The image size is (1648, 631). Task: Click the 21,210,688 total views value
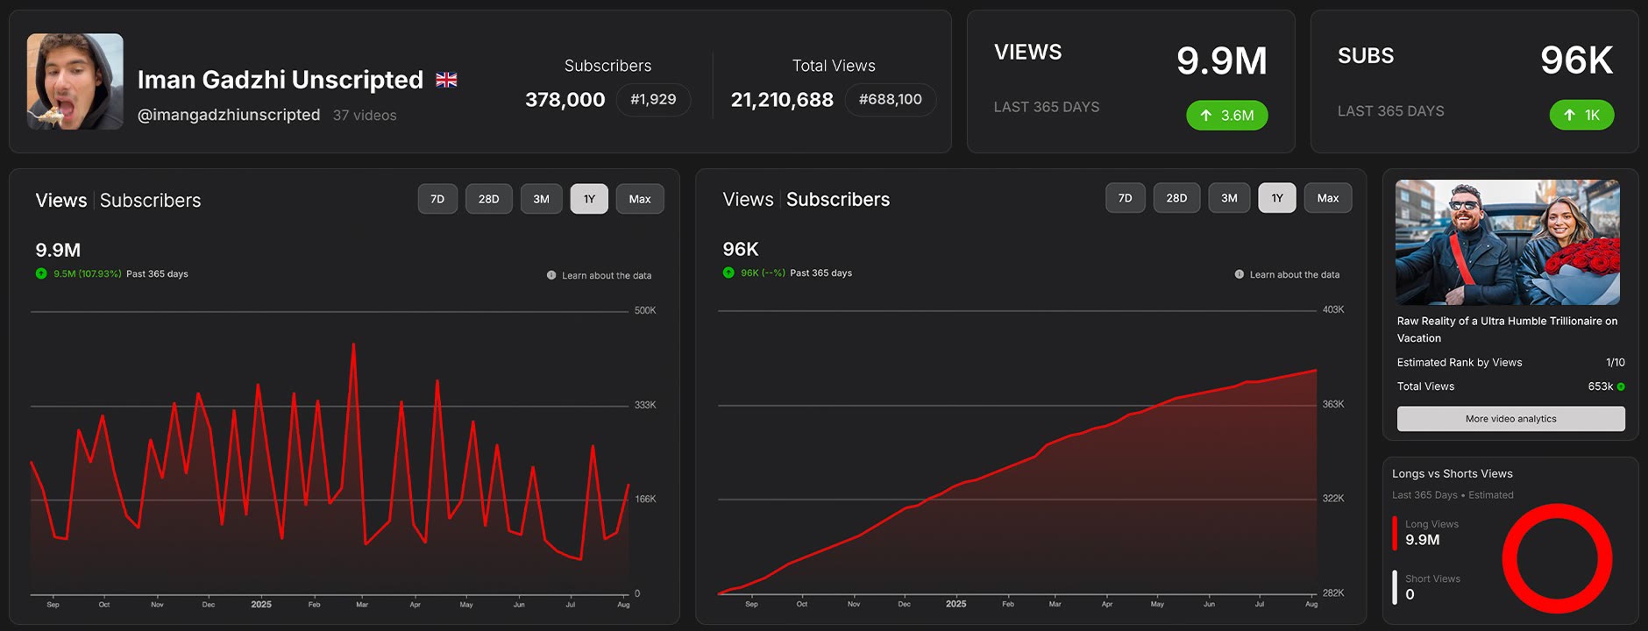[783, 100]
